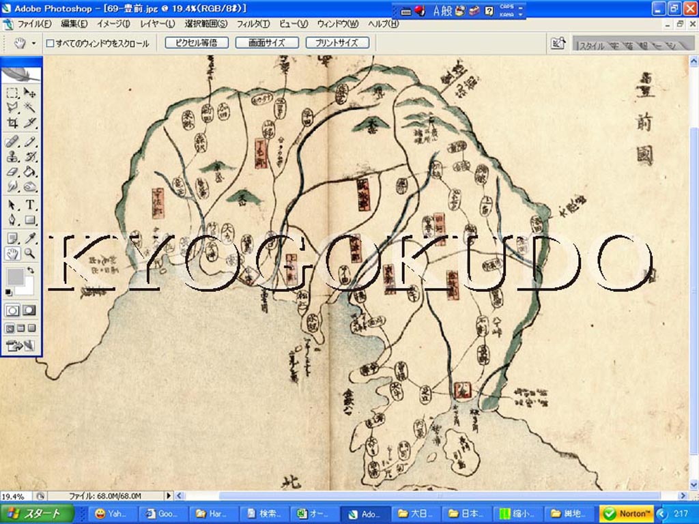Open the レイヤー(L) menu
Screen dimensions: 699x524
pyautogui.click(x=158, y=24)
